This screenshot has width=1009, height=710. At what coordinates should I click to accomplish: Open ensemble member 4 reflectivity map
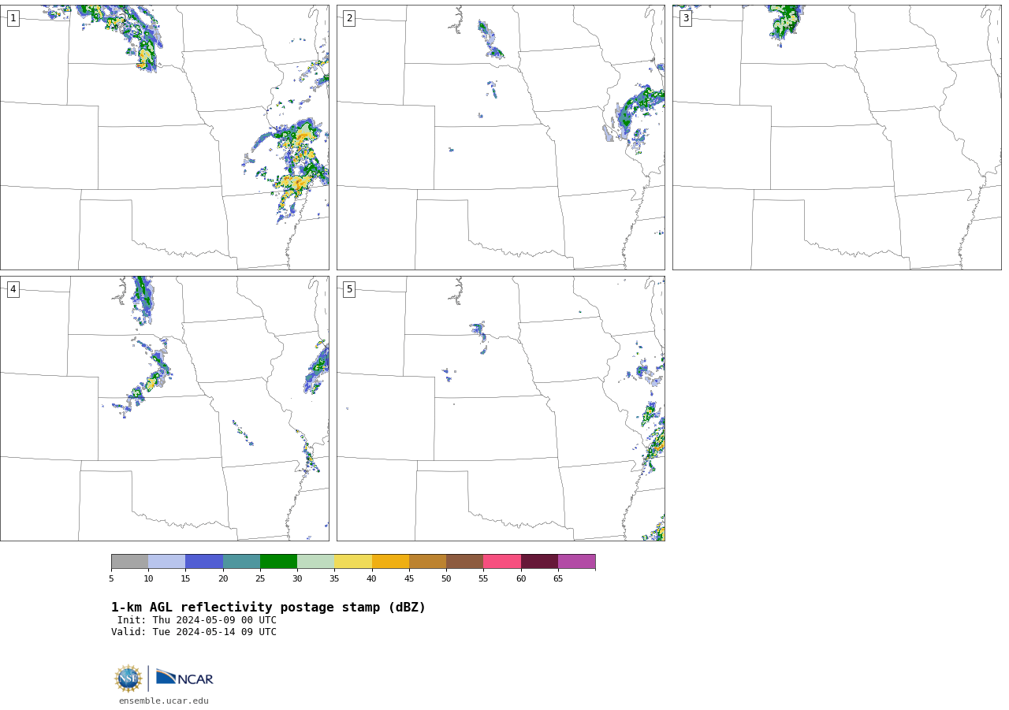[164, 408]
